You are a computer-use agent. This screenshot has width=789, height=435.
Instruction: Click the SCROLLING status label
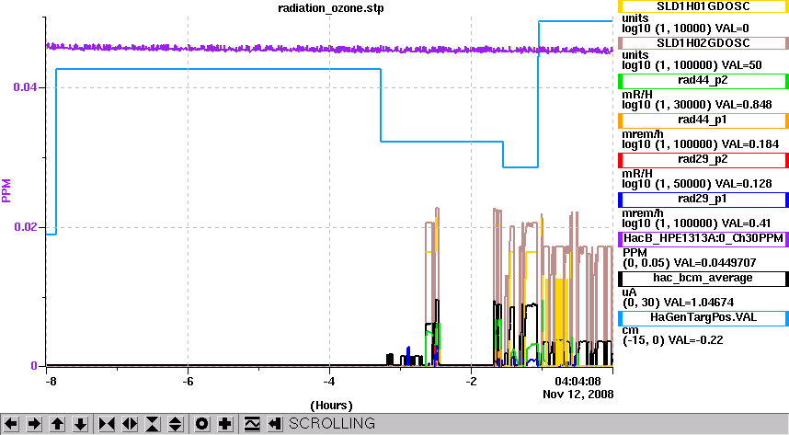(x=332, y=423)
